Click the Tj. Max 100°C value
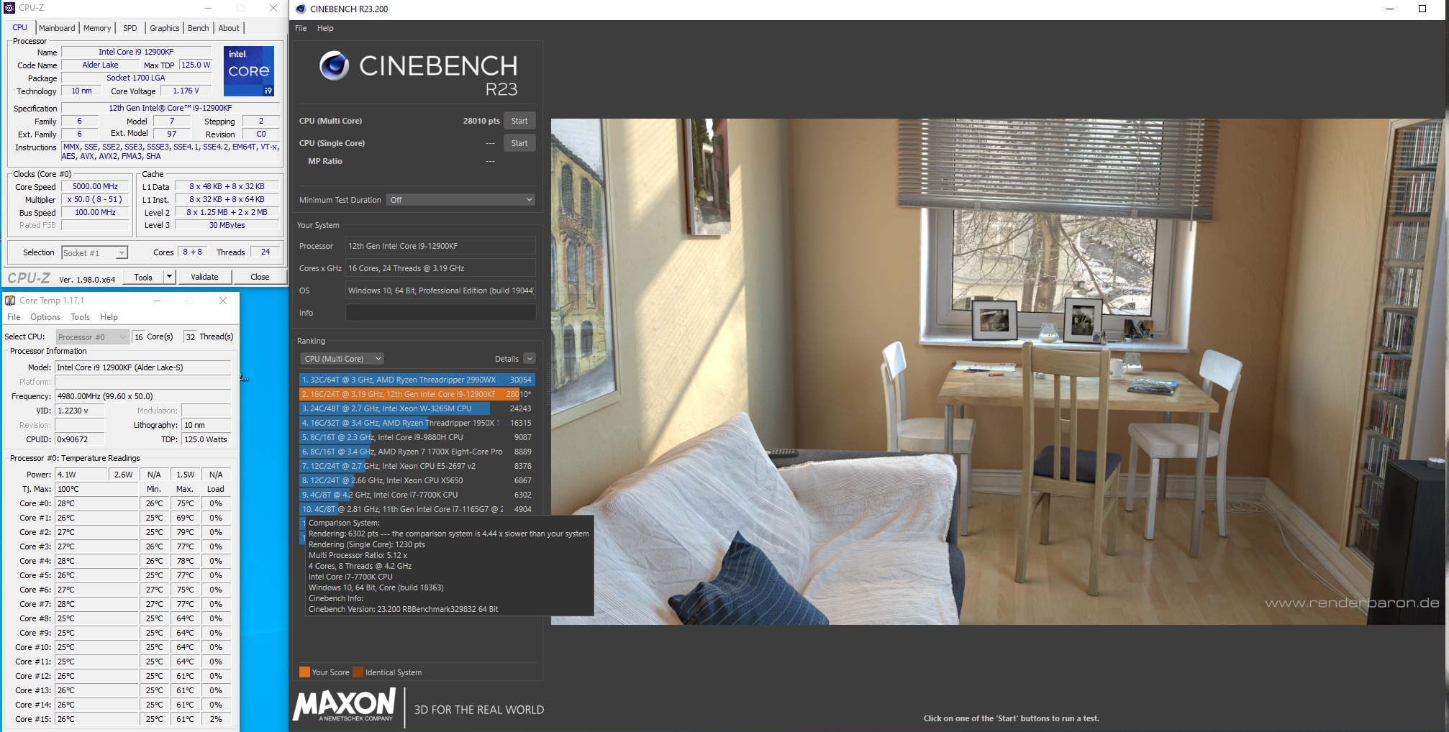 point(96,489)
